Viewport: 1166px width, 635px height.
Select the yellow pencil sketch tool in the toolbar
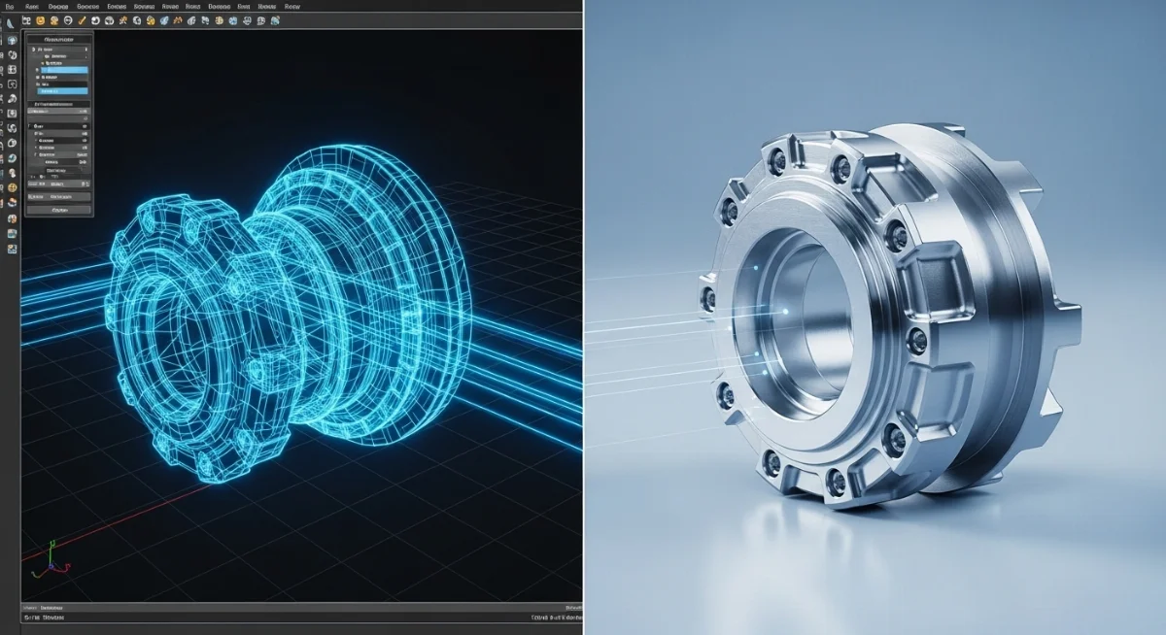[x=81, y=20]
